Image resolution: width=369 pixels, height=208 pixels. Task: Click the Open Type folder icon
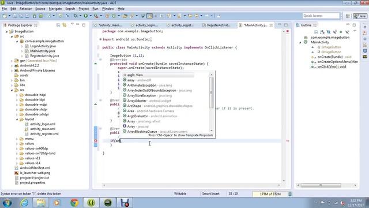[125, 16]
